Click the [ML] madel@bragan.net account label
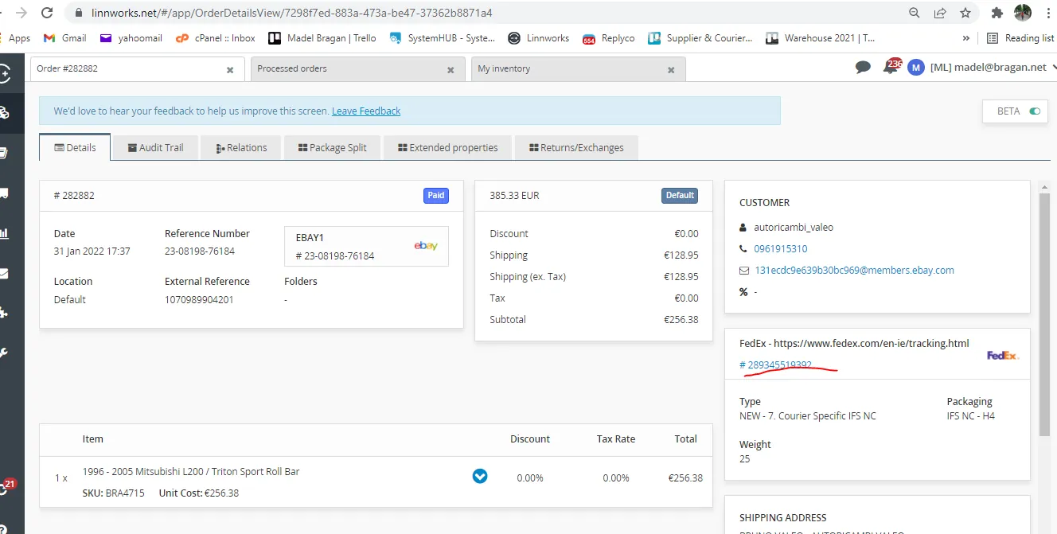 (989, 68)
